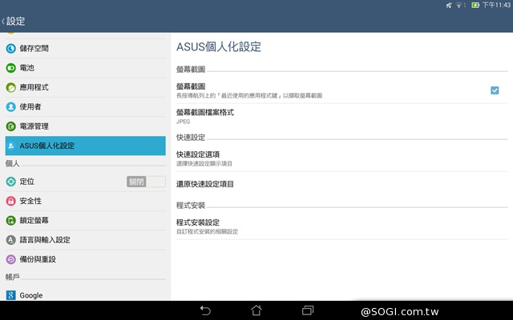Tap the 下午11:43 clock in status bar
This screenshot has width=513, height=320.
496,5
